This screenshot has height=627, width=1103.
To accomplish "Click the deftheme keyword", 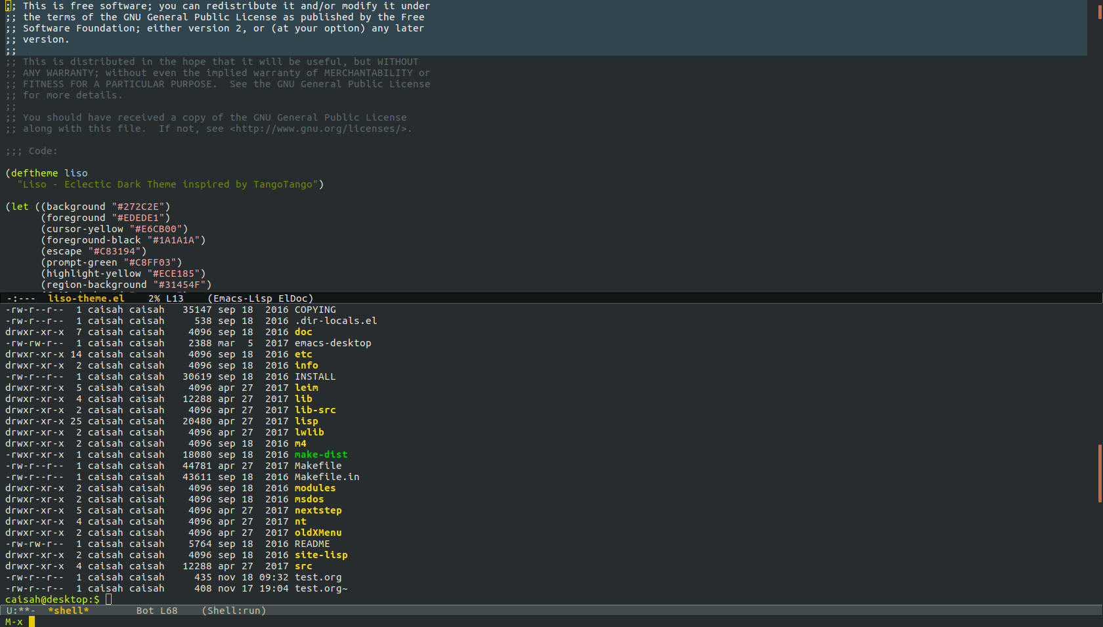I will coord(35,173).
